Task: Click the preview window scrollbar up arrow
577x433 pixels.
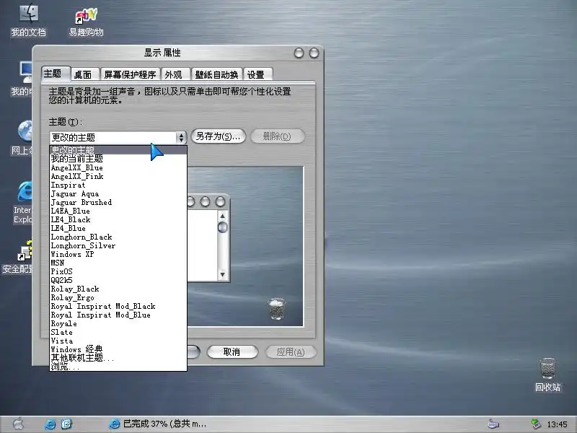Action: [x=222, y=215]
